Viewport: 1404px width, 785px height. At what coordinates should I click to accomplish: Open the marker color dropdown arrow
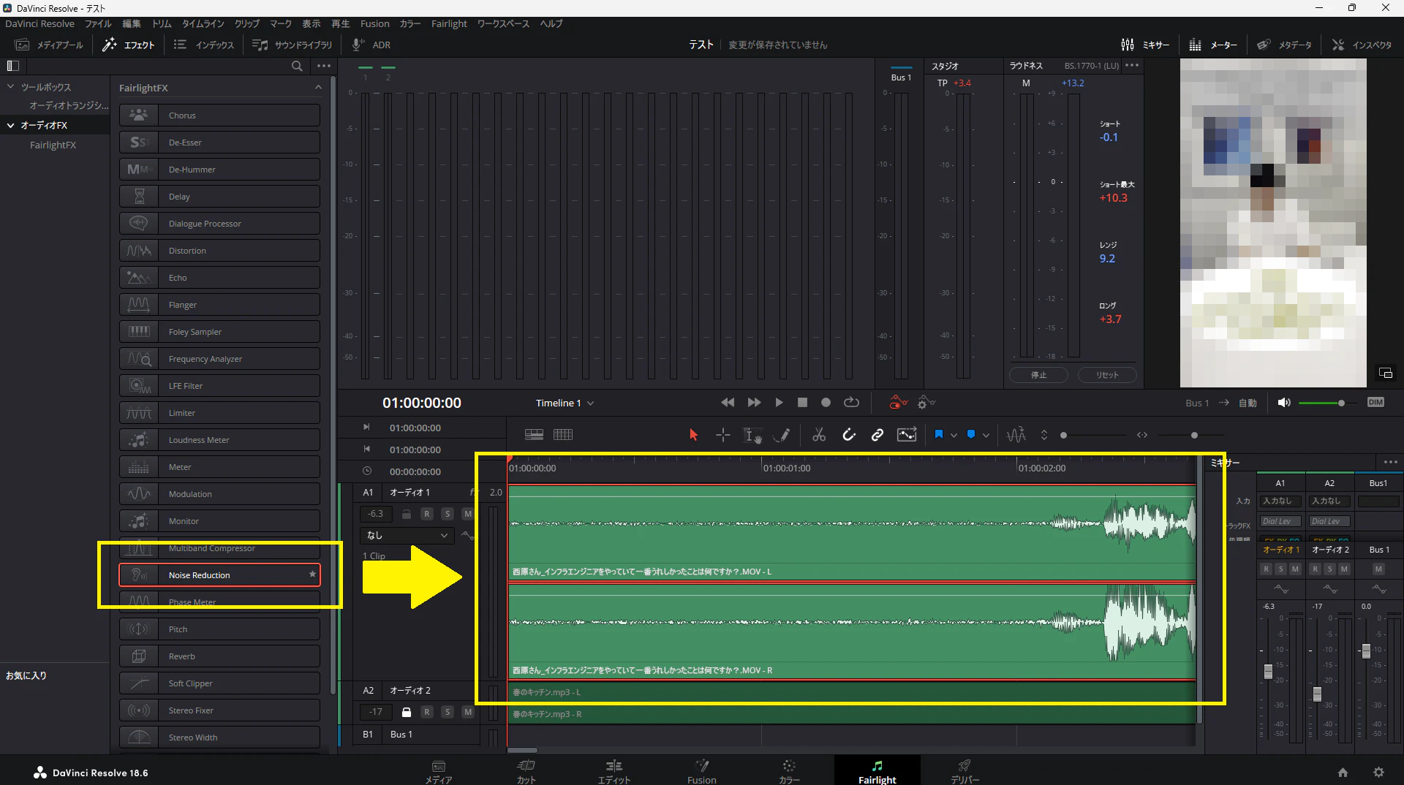[986, 436]
